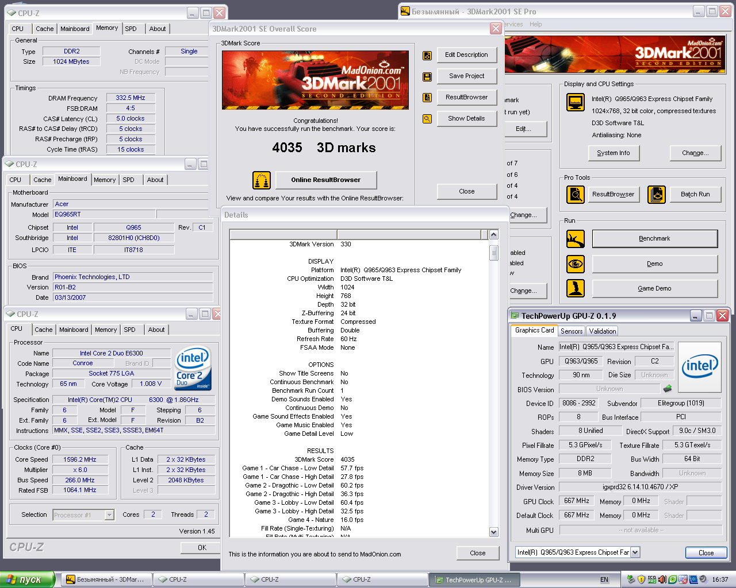Open Cache tab in bottom CPU-Z window
This screenshot has width=736, height=588.
pos(44,330)
